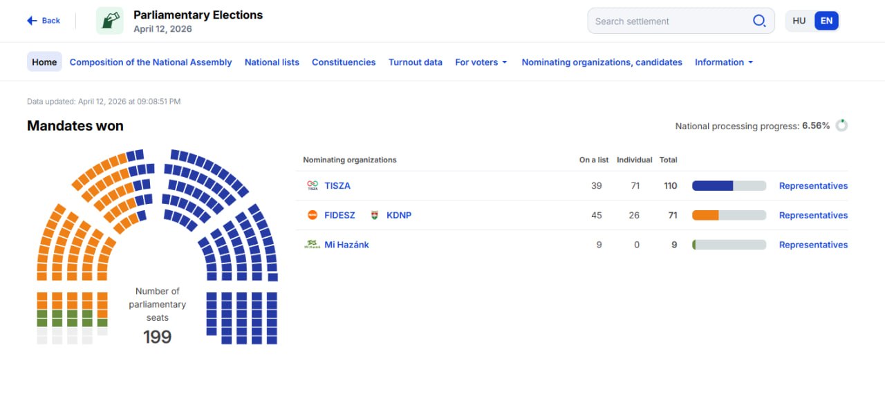Open the Turnout data tab
The image size is (885, 394).
(416, 62)
